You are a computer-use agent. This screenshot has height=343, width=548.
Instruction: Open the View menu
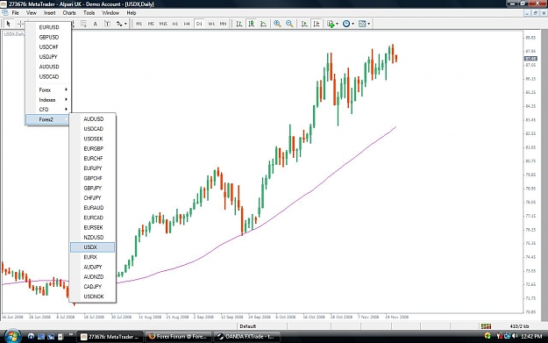point(32,13)
